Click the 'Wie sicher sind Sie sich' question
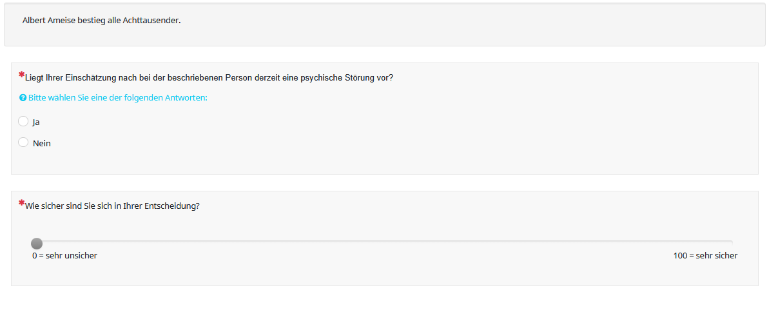The image size is (769, 319). click(74, 206)
